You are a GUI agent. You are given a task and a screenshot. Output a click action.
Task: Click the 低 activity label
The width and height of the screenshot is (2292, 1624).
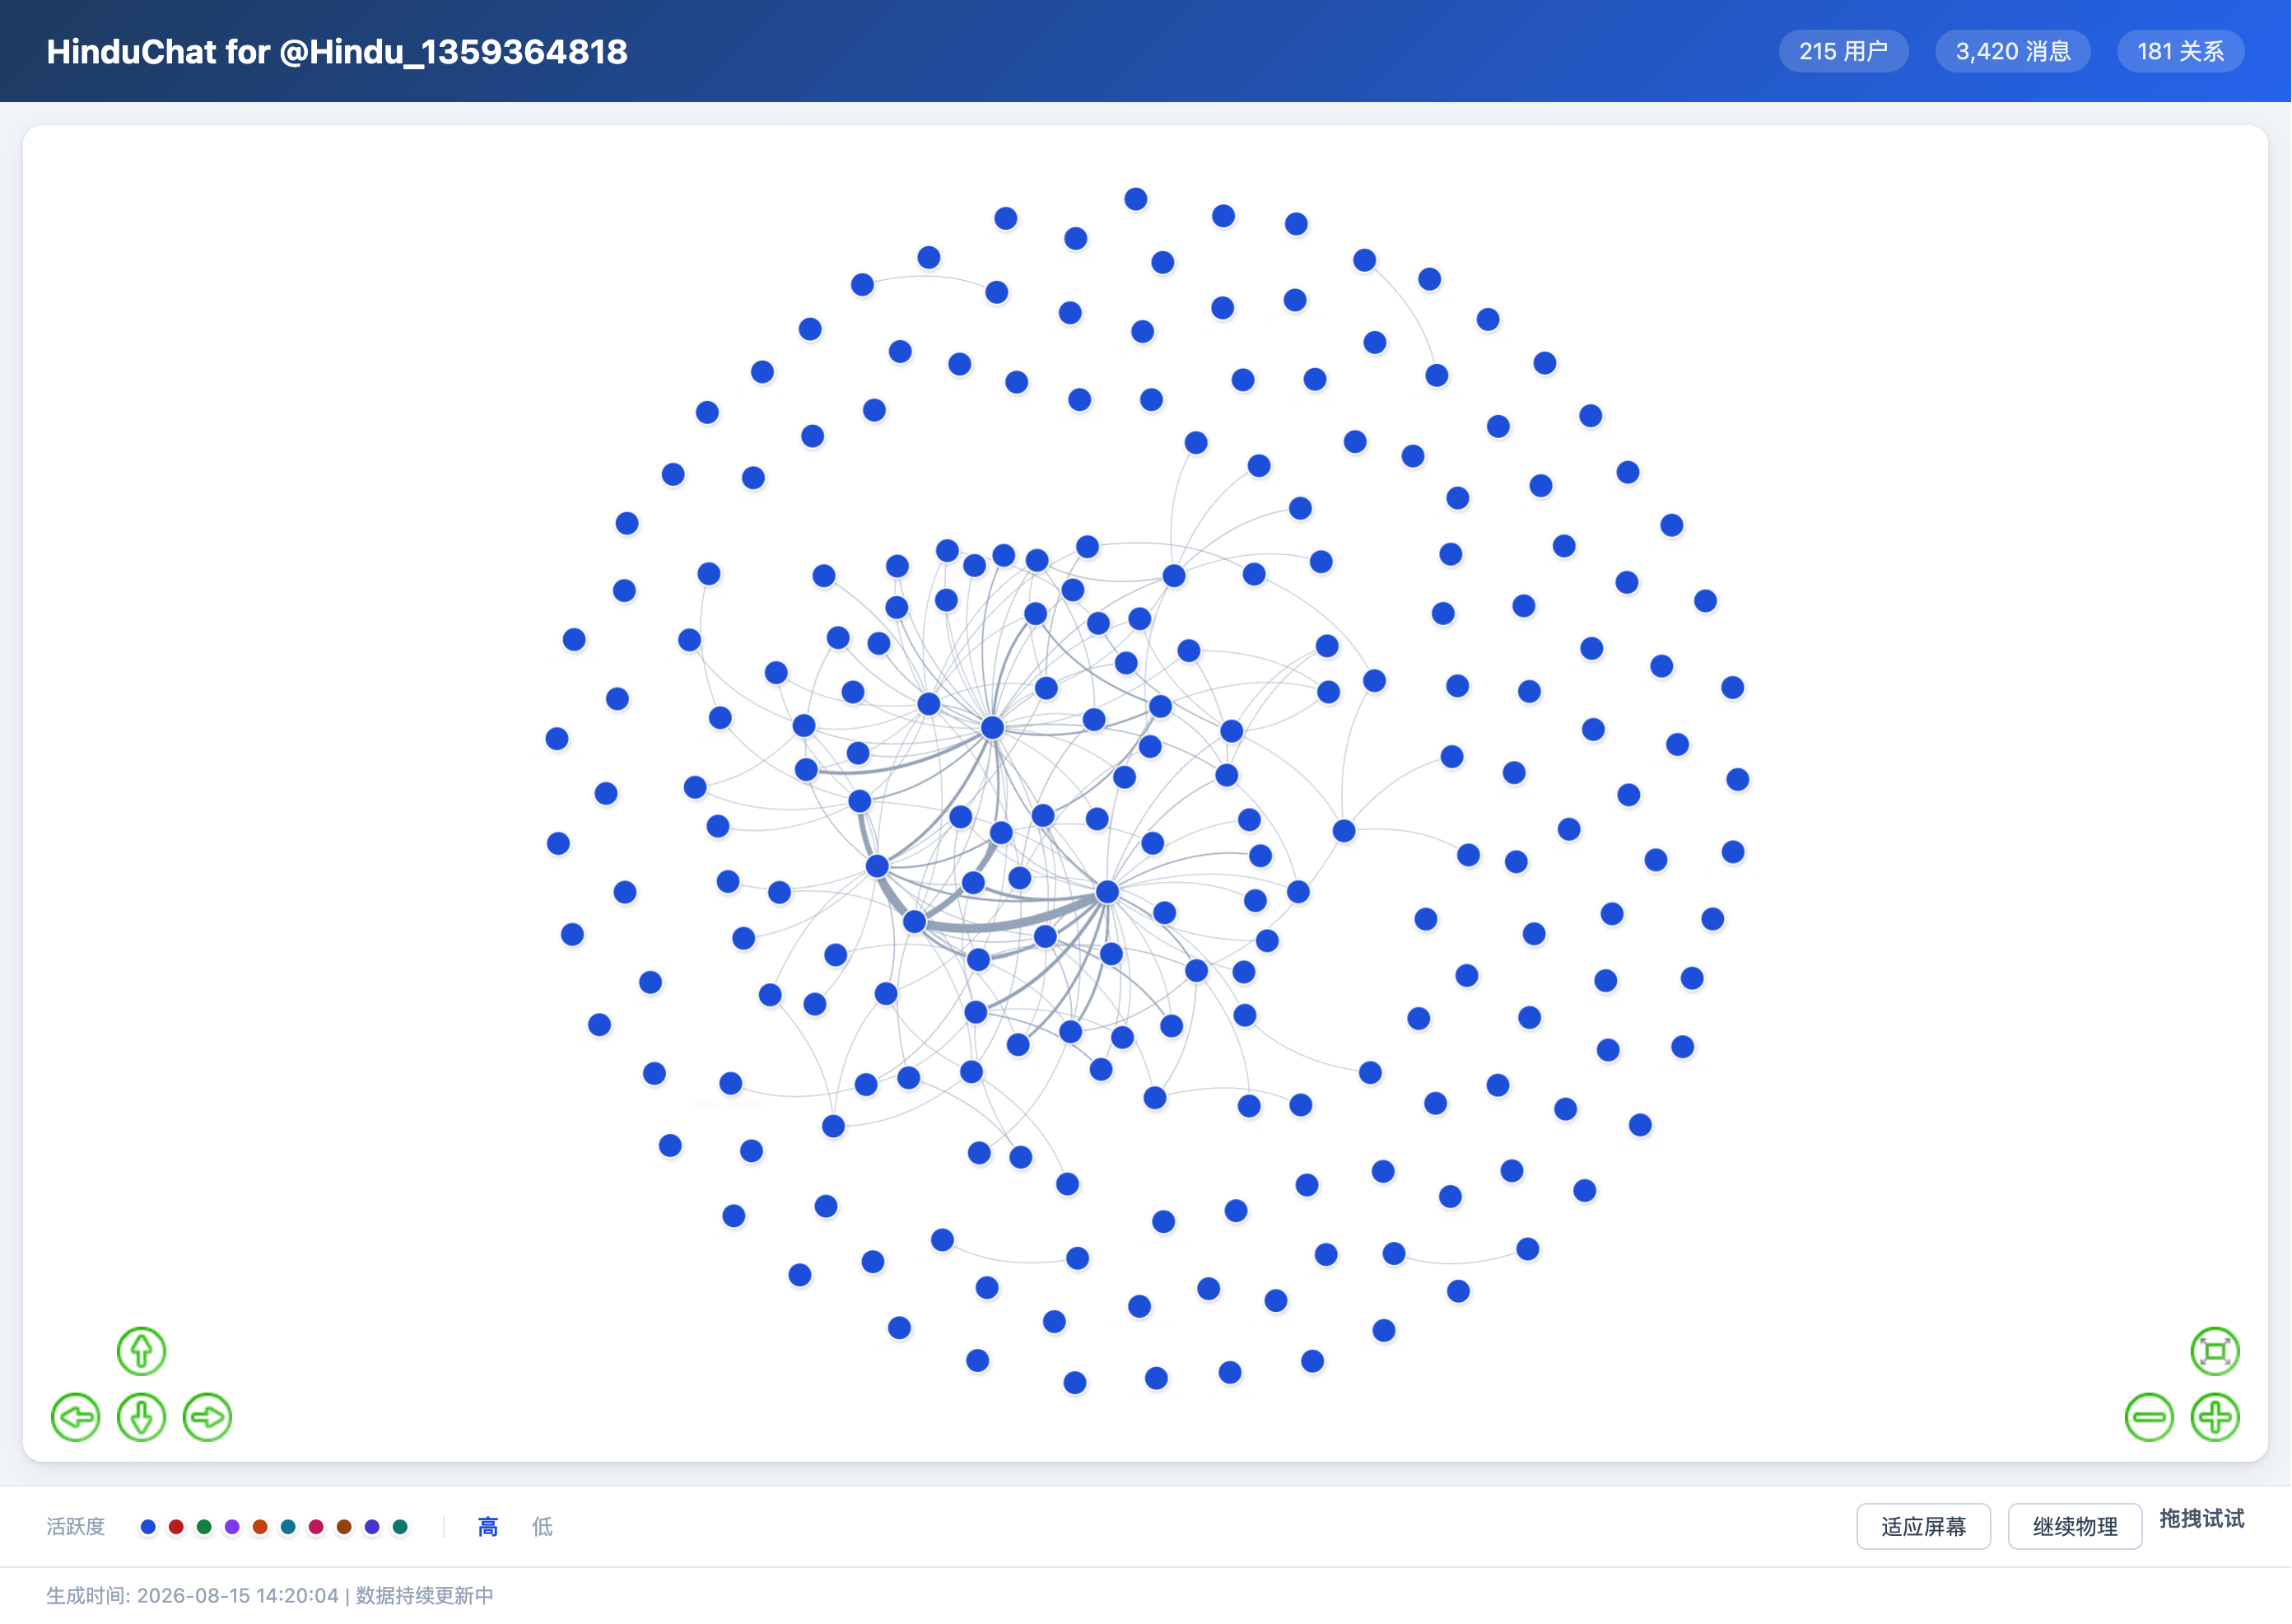(542, 1526)
